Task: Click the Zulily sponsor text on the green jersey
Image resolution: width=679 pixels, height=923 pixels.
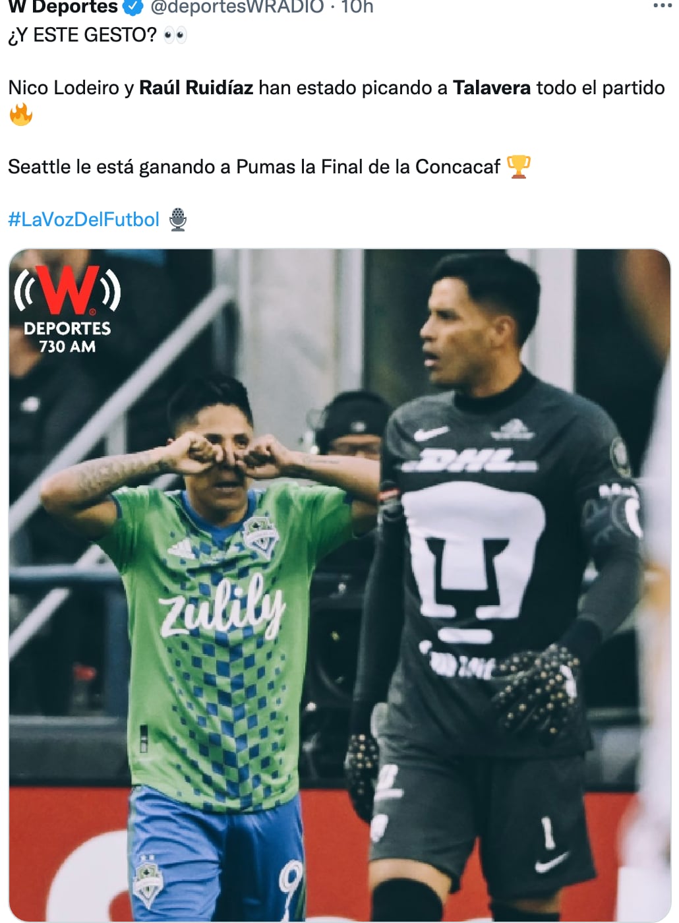Action: [x=222, y=605]
